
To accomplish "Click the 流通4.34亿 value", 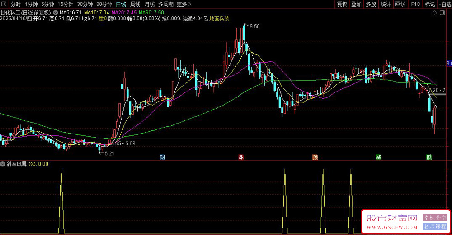I will 195,18.
